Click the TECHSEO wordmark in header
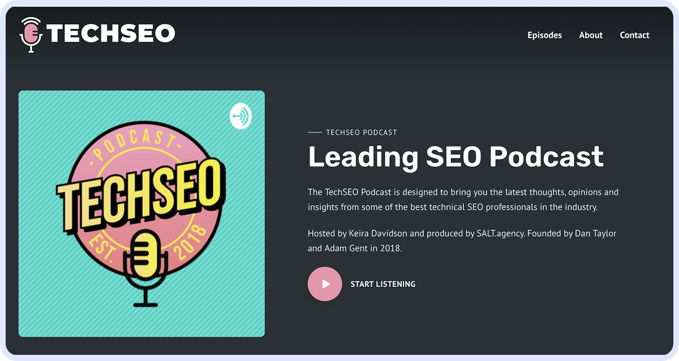The image size is (679, 361). (111, 34)
